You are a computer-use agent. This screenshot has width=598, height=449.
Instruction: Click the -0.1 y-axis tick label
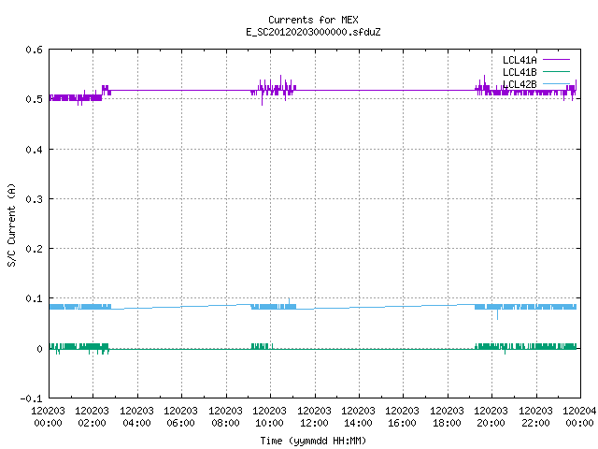tap(31, 398)
